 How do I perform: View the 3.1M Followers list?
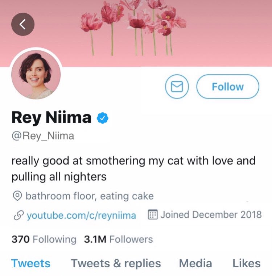pyautogui.click(x=119, y=239)
